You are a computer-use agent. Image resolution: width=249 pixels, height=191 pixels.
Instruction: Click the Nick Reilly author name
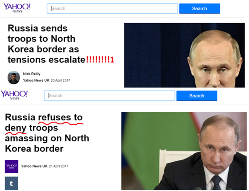32,74
